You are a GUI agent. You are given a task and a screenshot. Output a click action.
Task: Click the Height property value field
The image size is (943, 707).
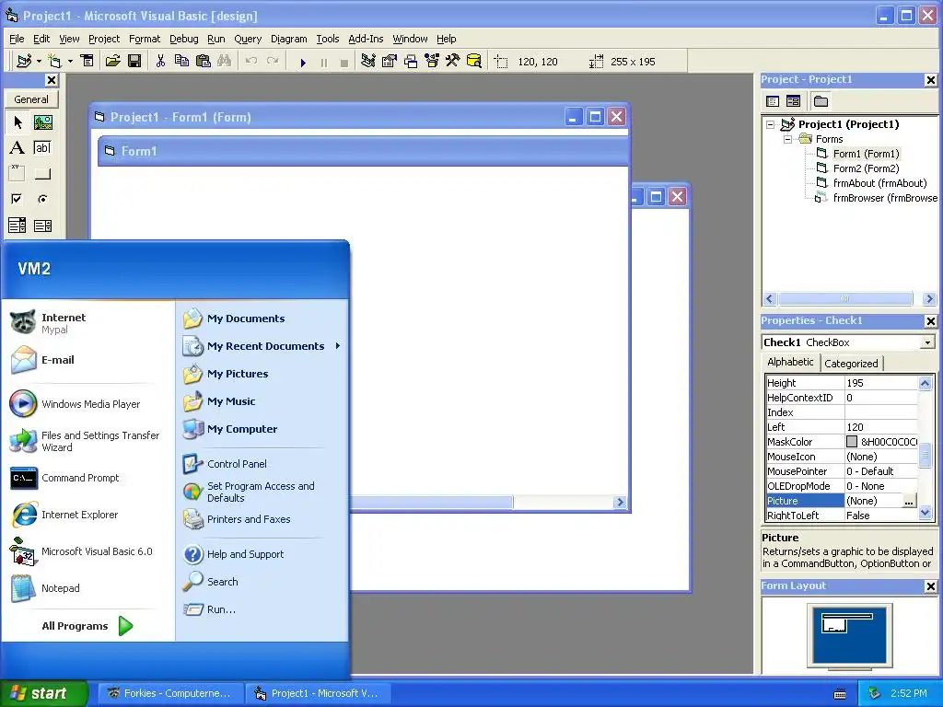pyautogui.click(x=881, y=383)
